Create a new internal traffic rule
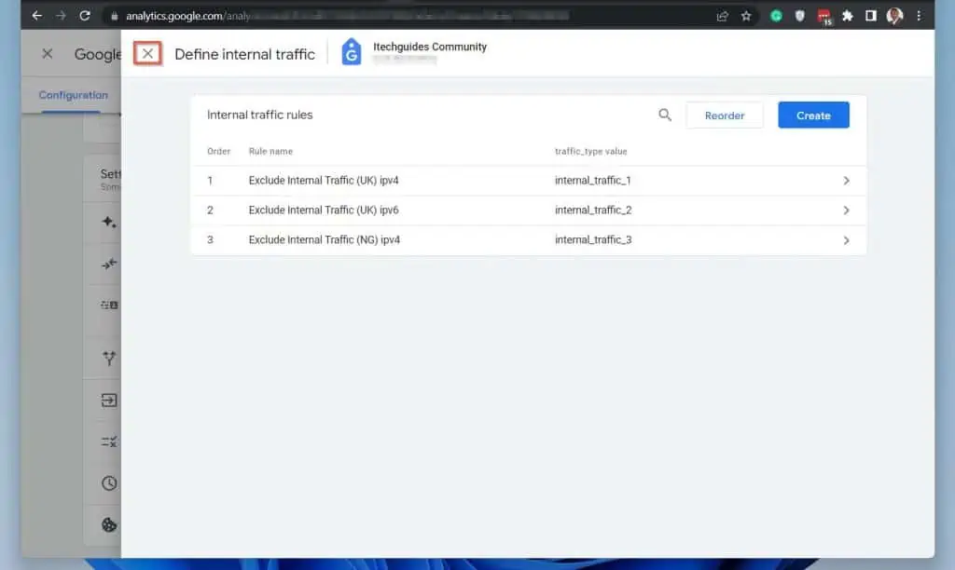The height and width of the screenshot is (570, 955). point(812,115)
